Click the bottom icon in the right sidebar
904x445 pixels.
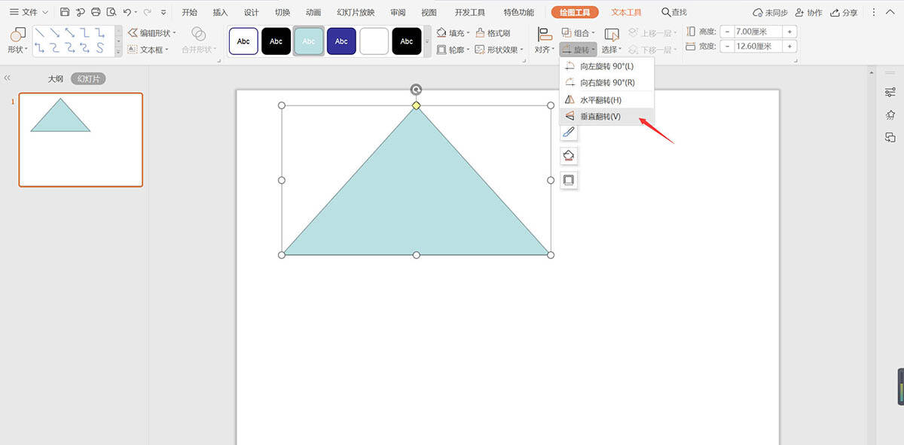tap(890, 137)
